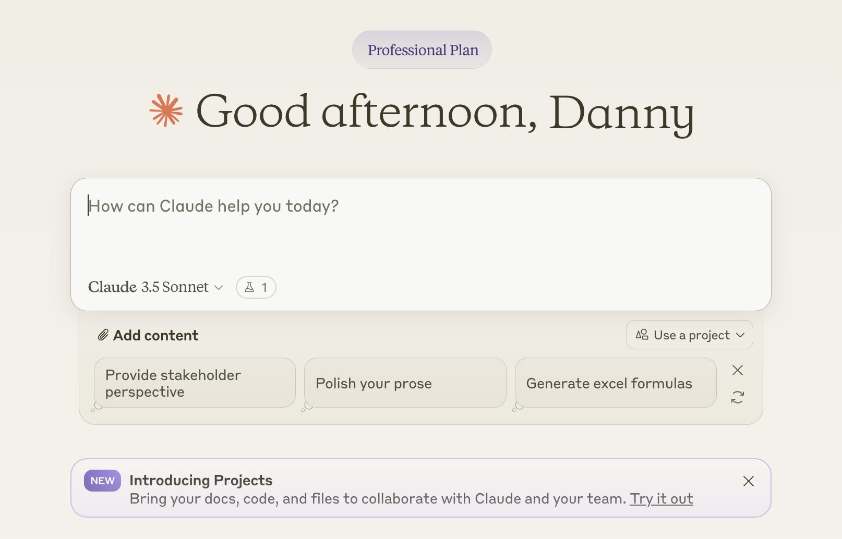
Task: Expand the Use a project dropdown
Action: 689,335
